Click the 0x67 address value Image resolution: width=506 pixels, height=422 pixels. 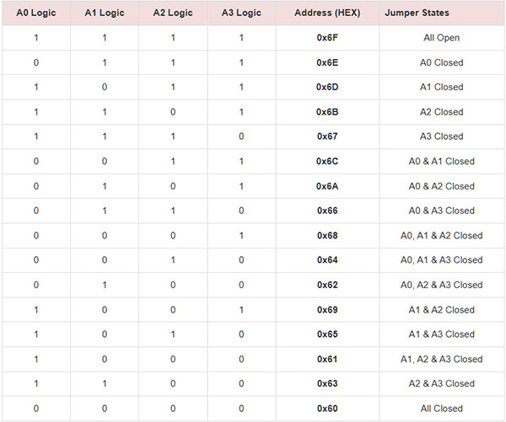[326, 136]
